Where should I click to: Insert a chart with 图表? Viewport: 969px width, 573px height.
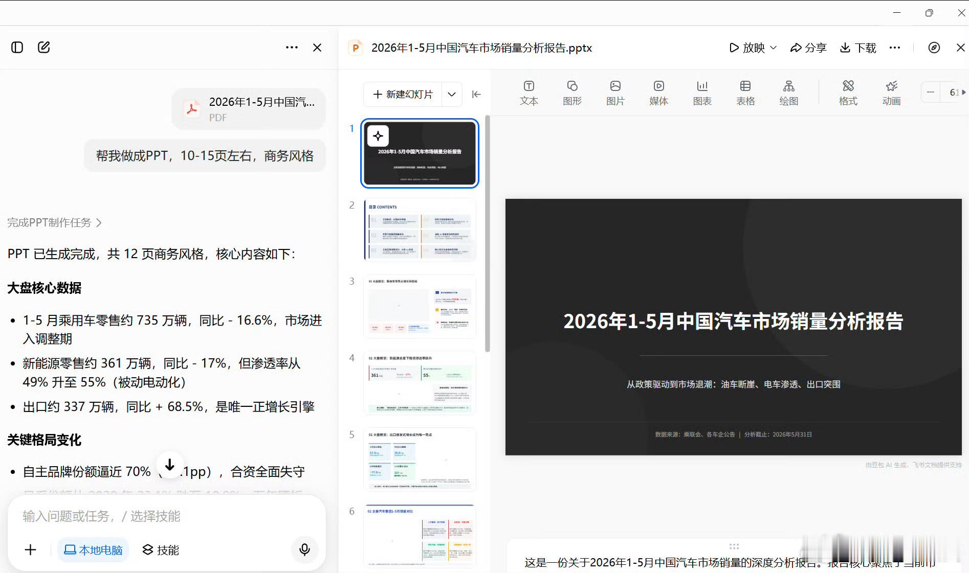(x=702, y=93)
